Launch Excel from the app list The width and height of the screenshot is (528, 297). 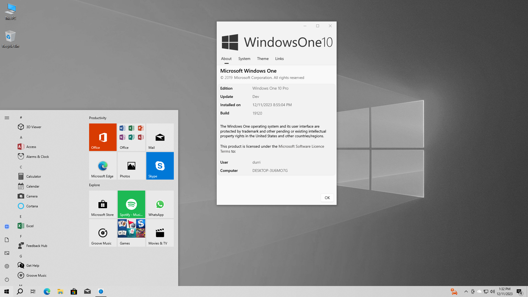point(50,226)
